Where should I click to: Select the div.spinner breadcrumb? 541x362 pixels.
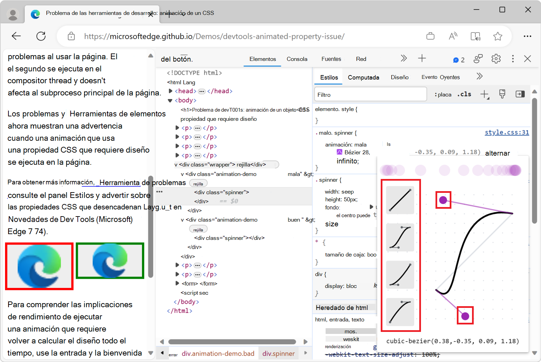coord(278,353)
